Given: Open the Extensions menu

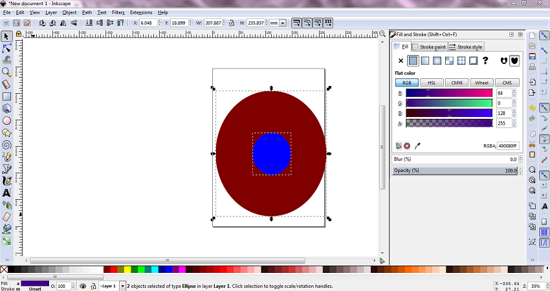Looking at the screenshot, I should (x=141, y=12).
